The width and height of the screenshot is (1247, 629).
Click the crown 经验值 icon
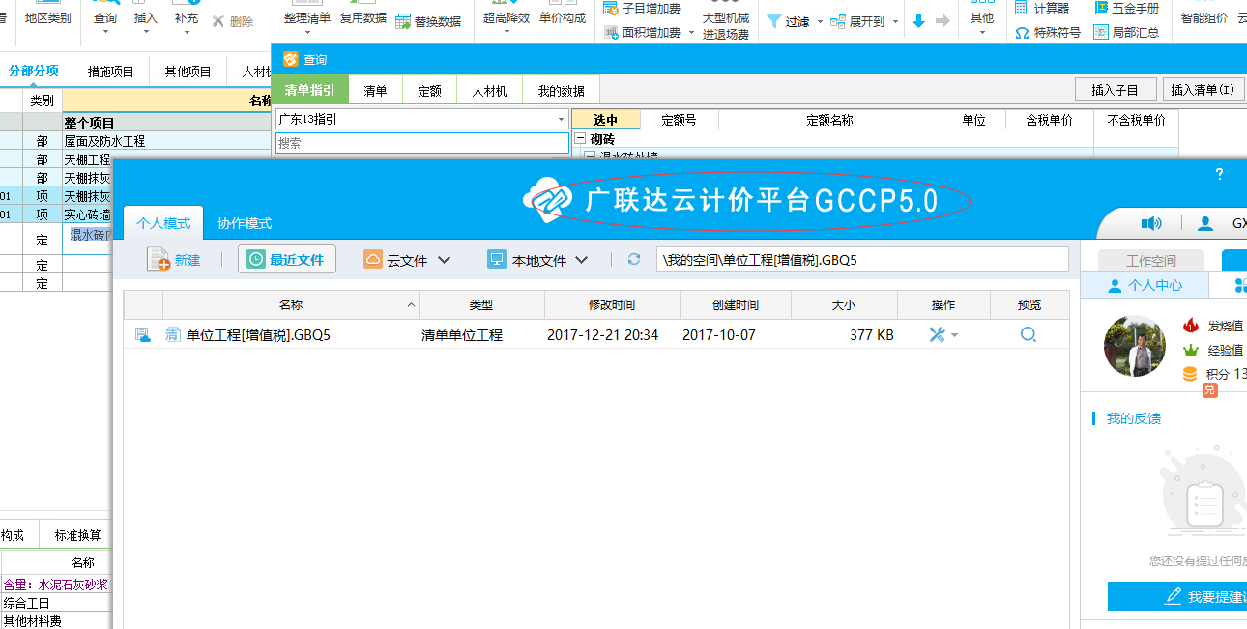point(1190,350)
